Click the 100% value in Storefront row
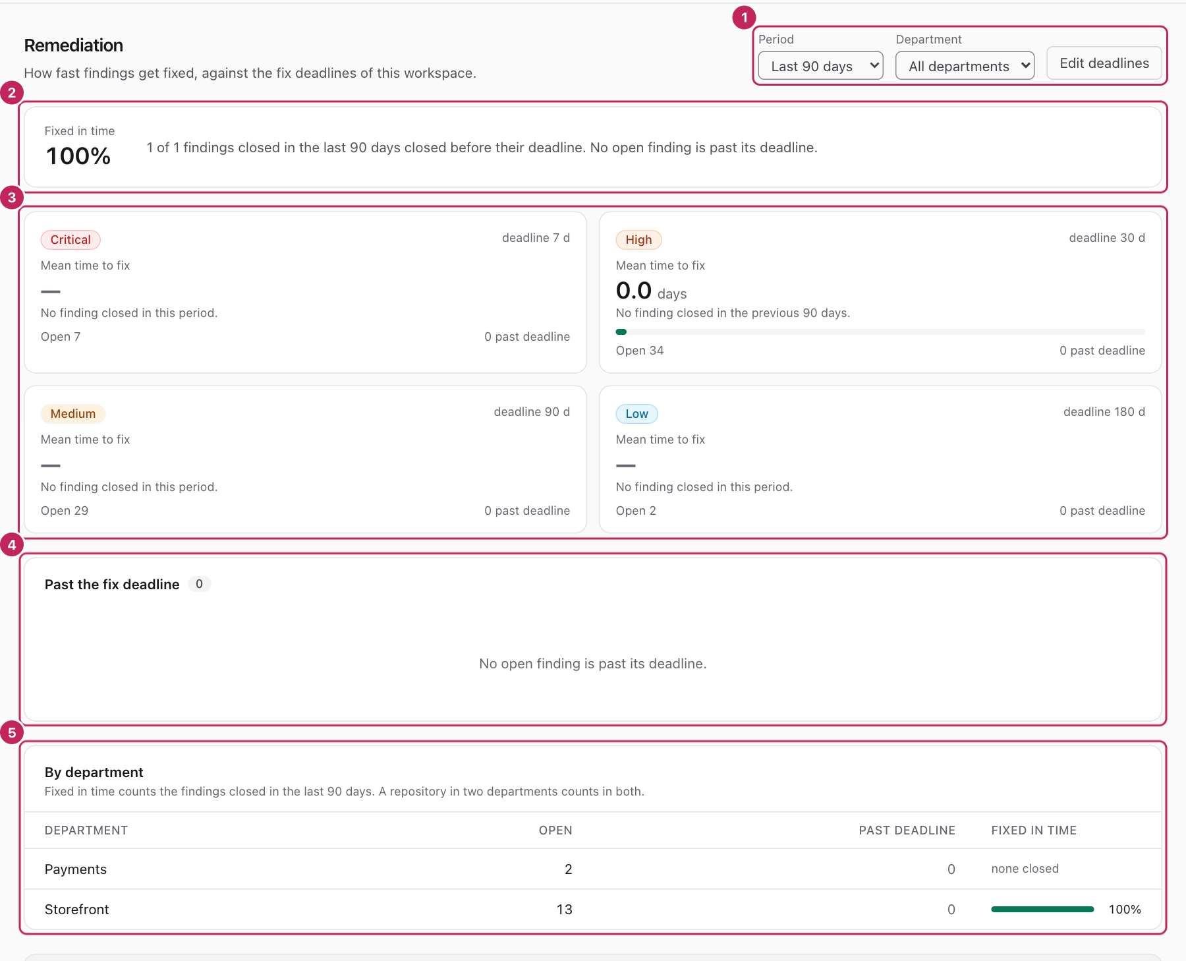 click(x=1125, y=910)
